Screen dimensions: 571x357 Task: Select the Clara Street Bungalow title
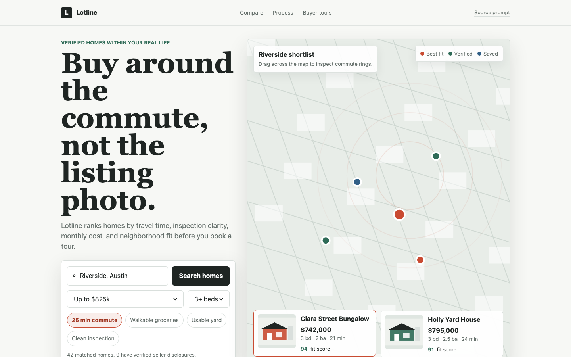335,319
